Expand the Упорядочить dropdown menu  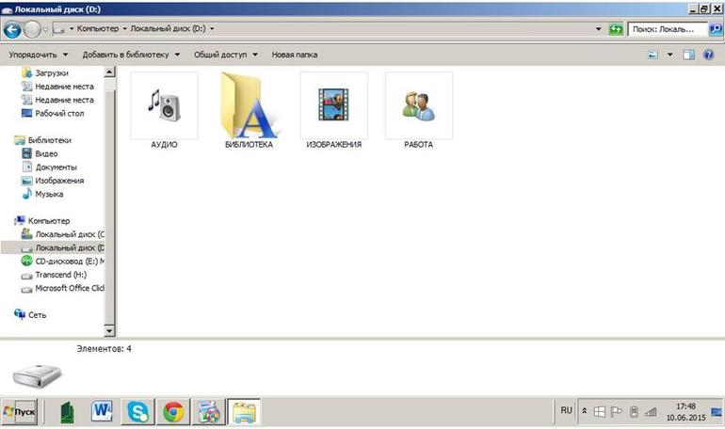(x=39, y=55)
